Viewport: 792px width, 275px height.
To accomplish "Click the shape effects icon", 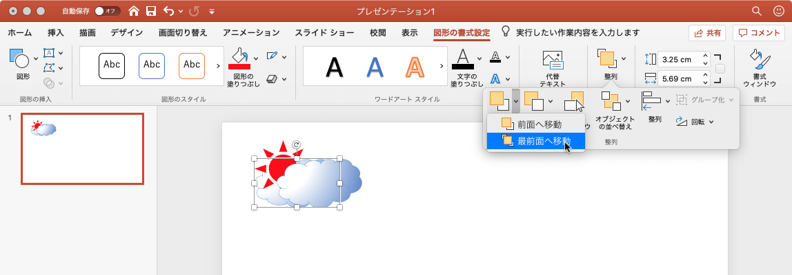I will (x=272, y=79).
